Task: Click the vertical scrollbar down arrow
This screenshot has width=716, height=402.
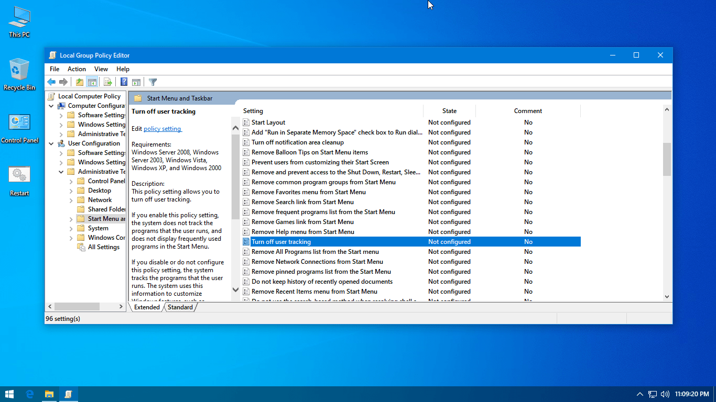Action: (x=667, y=296)
